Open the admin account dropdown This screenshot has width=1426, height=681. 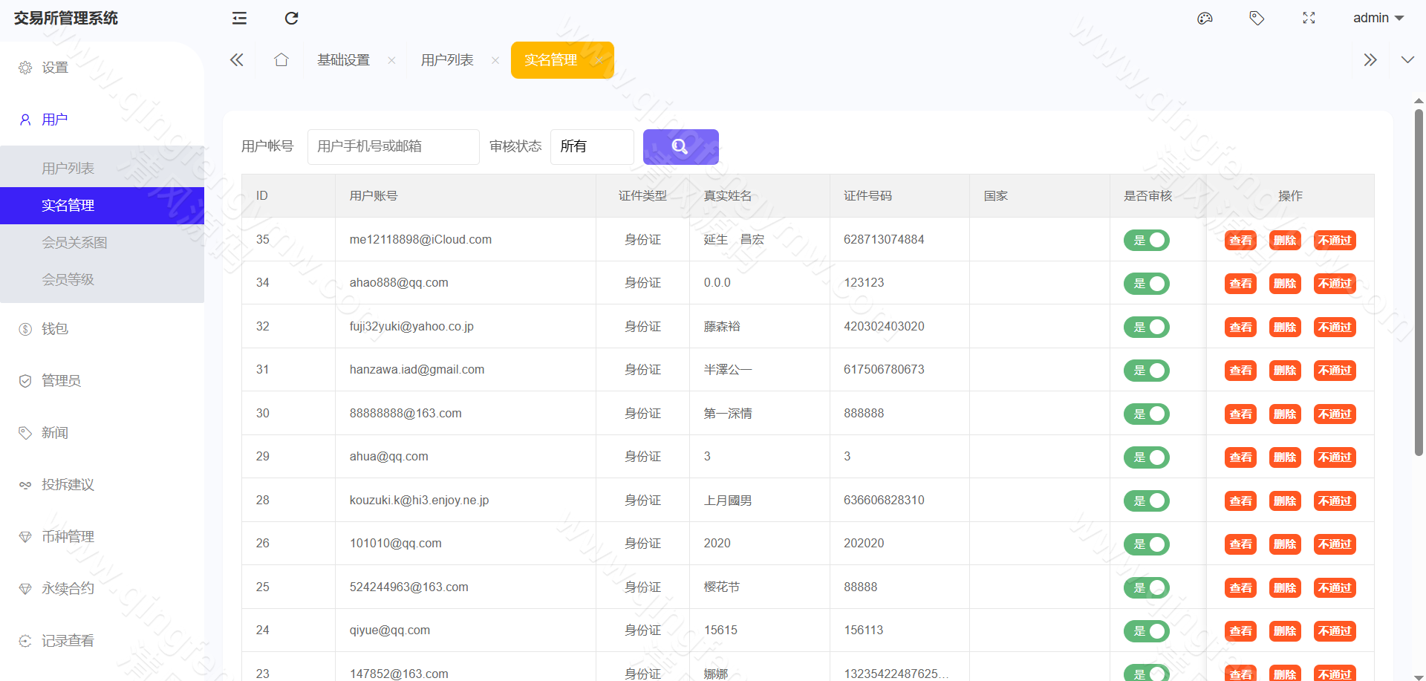[1378, 18]
